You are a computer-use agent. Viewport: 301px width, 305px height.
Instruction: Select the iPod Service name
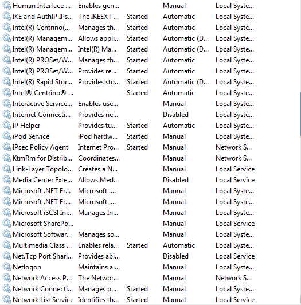click(31, 136)
